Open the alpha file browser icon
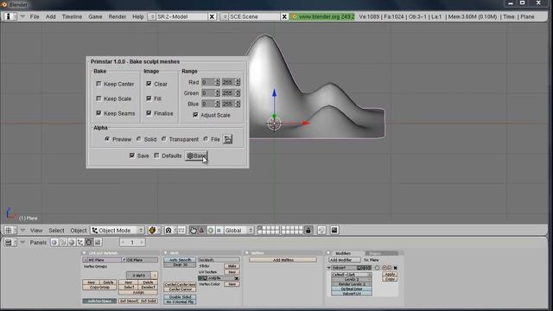 click(x=228, y=139)
